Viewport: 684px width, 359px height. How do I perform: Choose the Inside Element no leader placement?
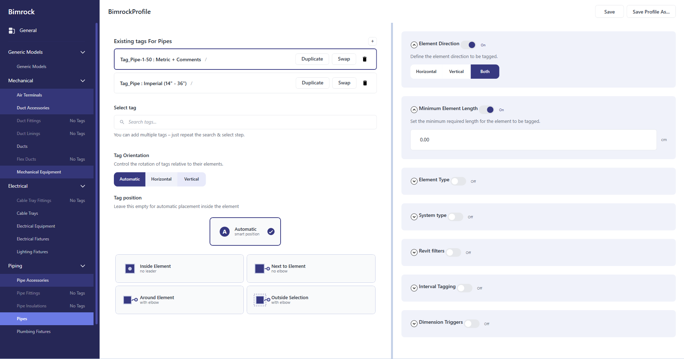pos(179,268)
